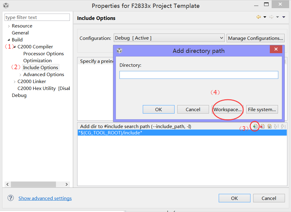Screen dimensions: 291x212
Task: Expand the Resource tree node
Action: [8, 26]
